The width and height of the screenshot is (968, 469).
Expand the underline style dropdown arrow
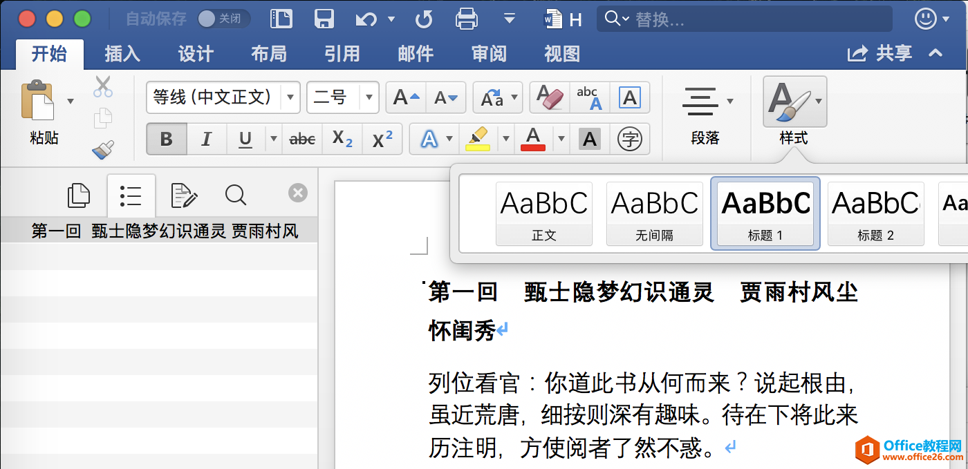(274, 139)
